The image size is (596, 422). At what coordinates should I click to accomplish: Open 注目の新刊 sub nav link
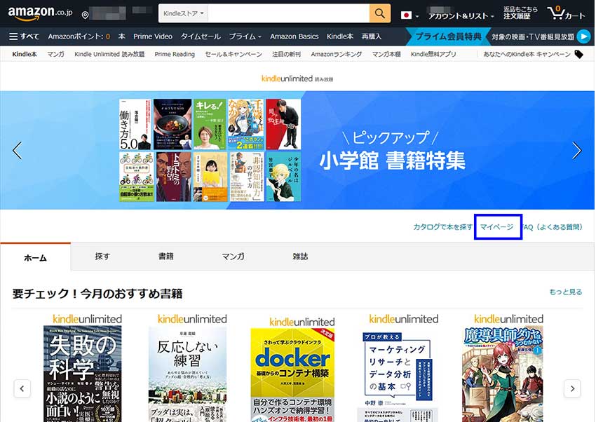[286, 54]
